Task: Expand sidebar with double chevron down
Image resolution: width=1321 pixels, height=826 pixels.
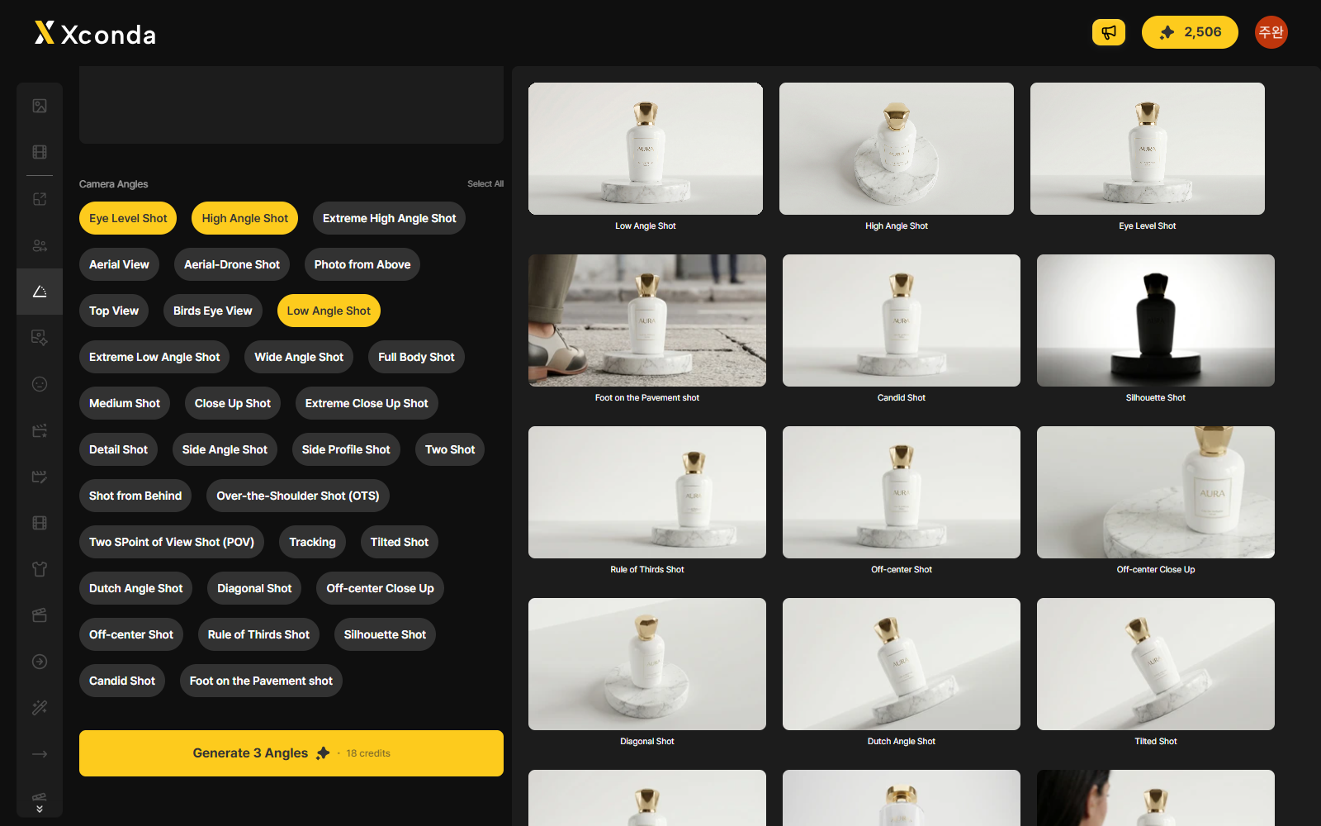Action: tap(40, 809)
